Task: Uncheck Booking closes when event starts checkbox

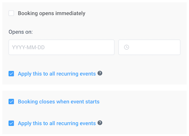Action: pos(11,102)
